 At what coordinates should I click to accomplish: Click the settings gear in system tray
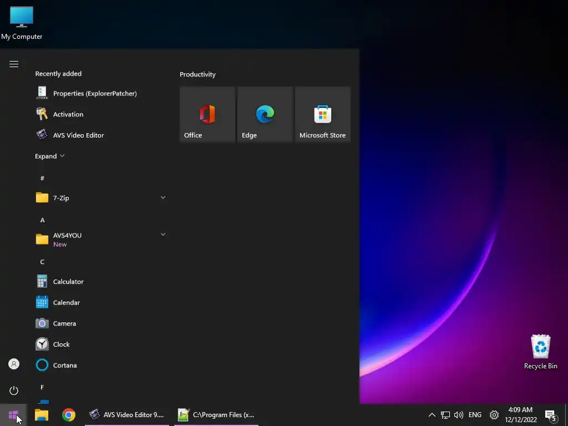(x=494, y=415)
